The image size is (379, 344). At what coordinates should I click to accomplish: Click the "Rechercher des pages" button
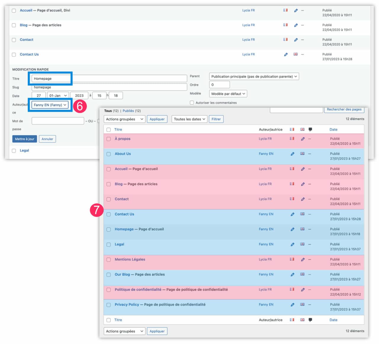[344, 109]
